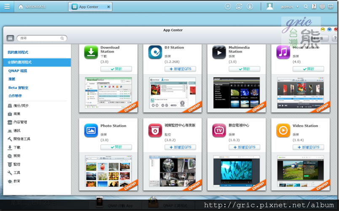Screen dimensions: 339x211
Task: Open external devices sync icon
Action: coord(239,6)
